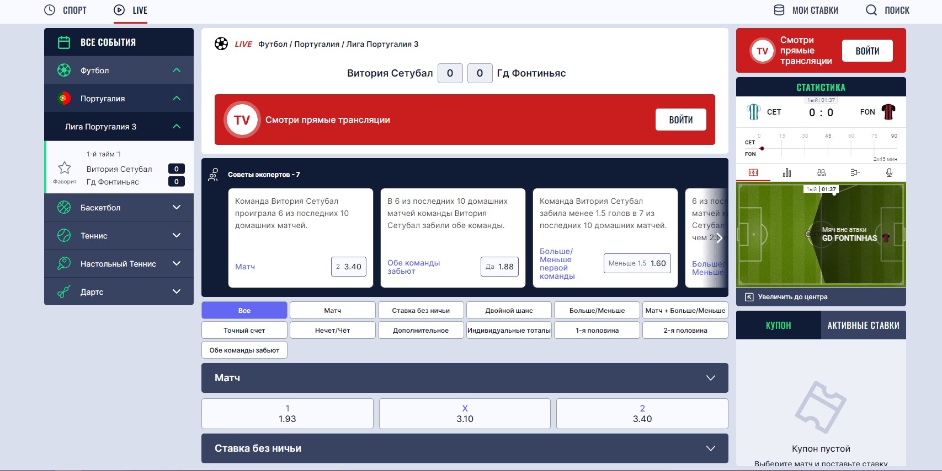942x471 pixels.
Task: Show the lineups people icon tab
Action: coord(821,172)
